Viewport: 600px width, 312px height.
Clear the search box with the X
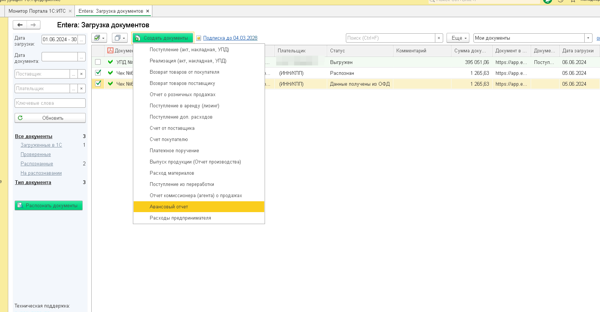pos(439,38)
